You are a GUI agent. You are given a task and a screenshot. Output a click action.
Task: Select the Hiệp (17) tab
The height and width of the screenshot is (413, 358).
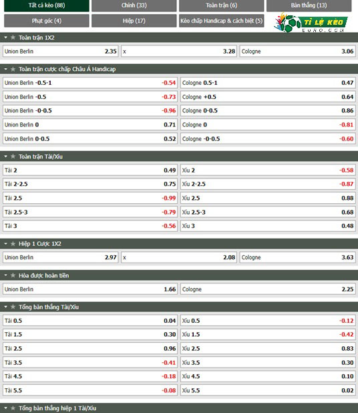click(x=134, y=21)
